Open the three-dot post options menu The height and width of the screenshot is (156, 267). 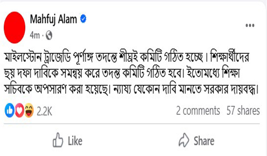tap(251, 26)
